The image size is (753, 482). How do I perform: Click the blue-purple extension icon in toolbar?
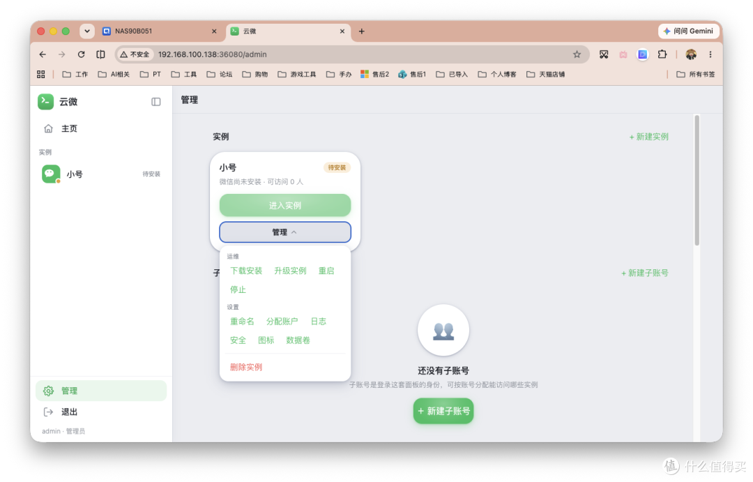[x=643, y=54]
